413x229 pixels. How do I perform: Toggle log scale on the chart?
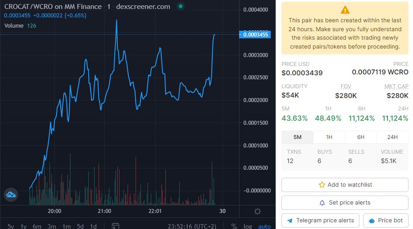(x=248, y=226)
